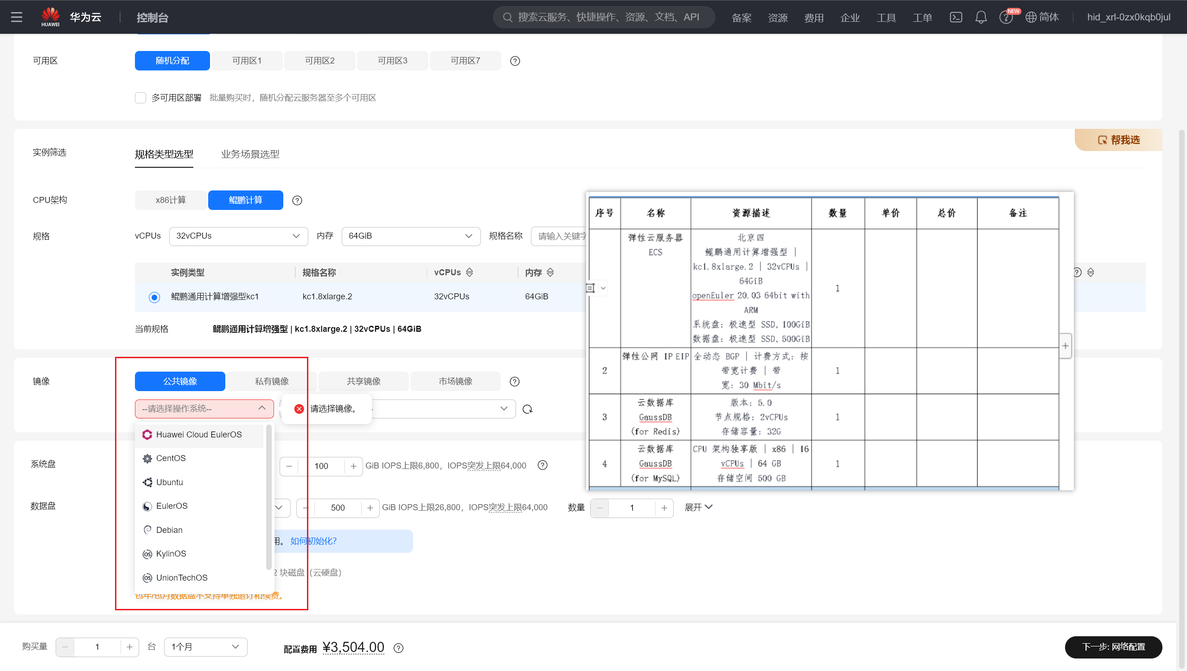Decrease purchase quantity
This screenshot has width=1187, height=671.
65,647
